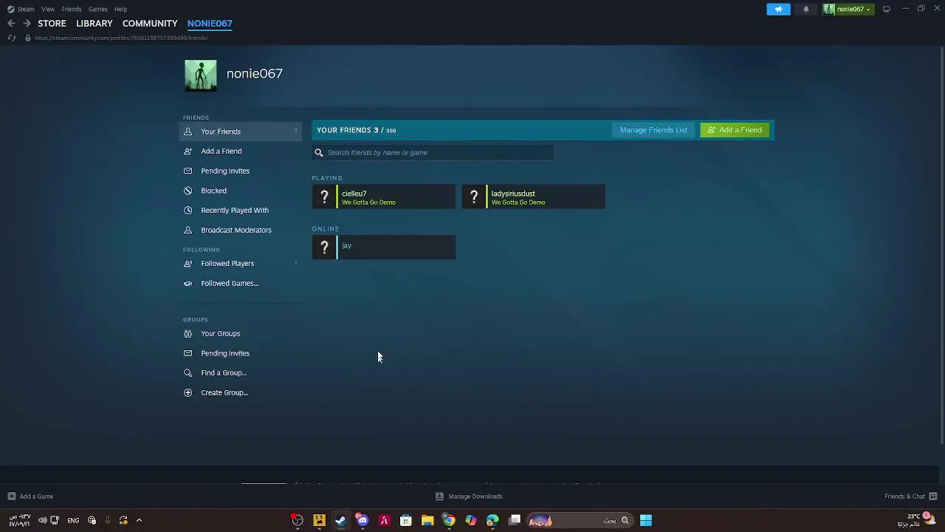Open the Friends menu
Screen dimensions: 945x532
point(72,9)
